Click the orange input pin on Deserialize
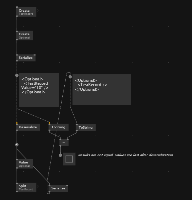This screenshot has width=192, height=200. coord(17,123)
